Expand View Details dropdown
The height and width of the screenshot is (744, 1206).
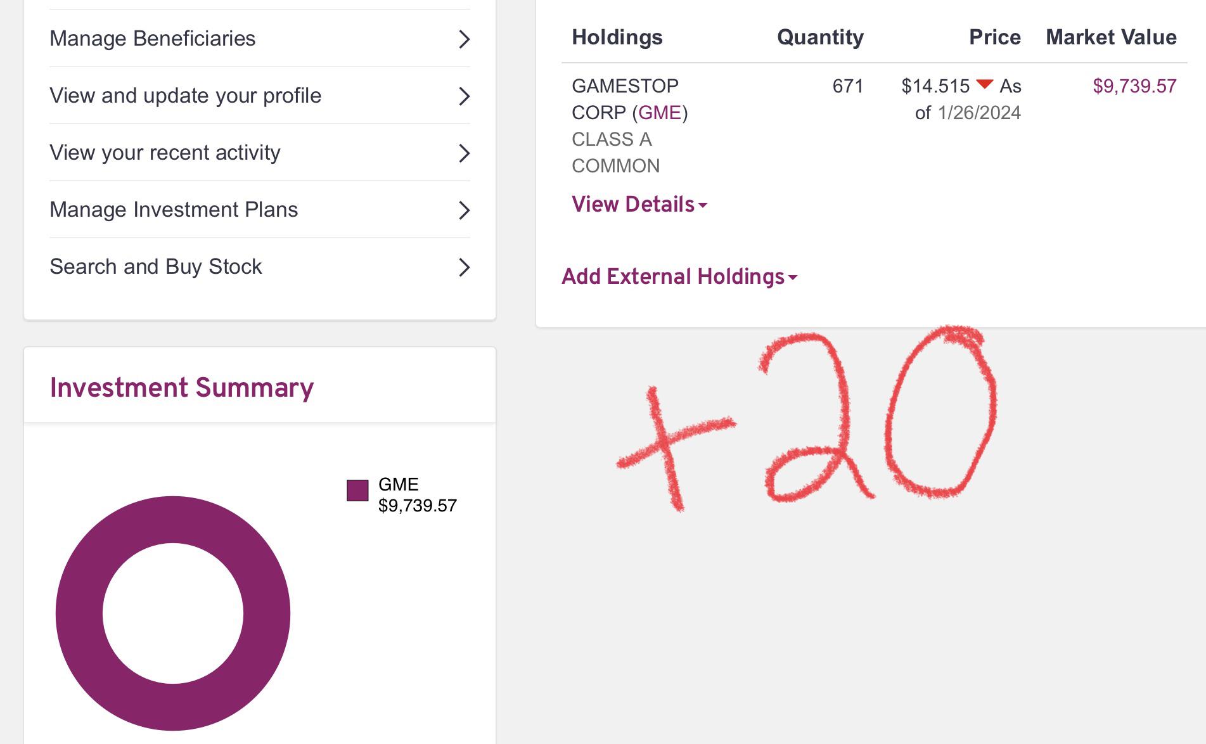click(x=633, y=204)
